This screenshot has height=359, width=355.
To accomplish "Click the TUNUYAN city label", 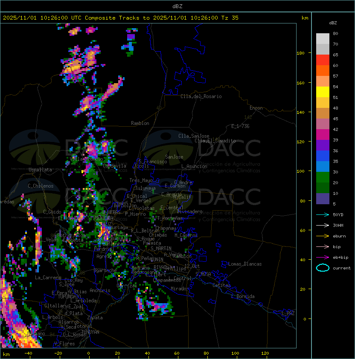I will point(90,332).
